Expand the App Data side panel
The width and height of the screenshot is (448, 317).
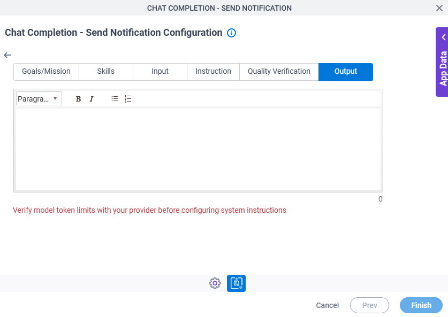pyautogui.click(x=442, y=62)
